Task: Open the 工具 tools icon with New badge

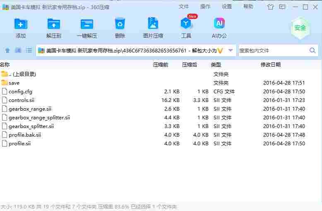Action: click(x=186, y=23)
